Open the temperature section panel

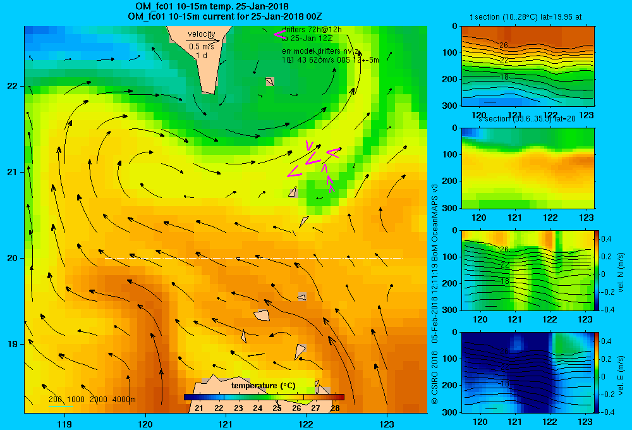click(528, 66)
